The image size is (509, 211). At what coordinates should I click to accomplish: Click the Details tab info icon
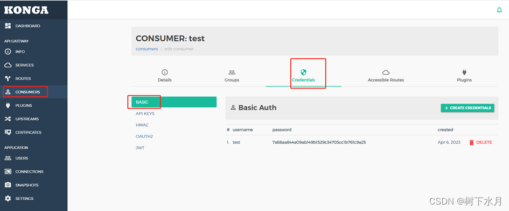165,72
